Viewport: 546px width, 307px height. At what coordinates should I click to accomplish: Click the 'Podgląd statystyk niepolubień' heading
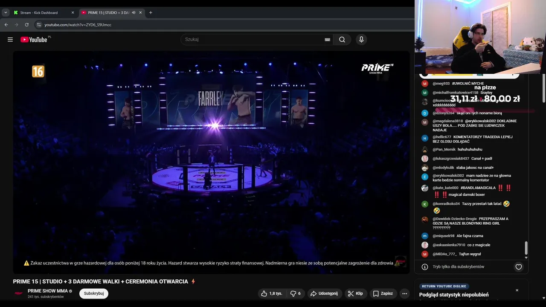(x=454, y=295)
